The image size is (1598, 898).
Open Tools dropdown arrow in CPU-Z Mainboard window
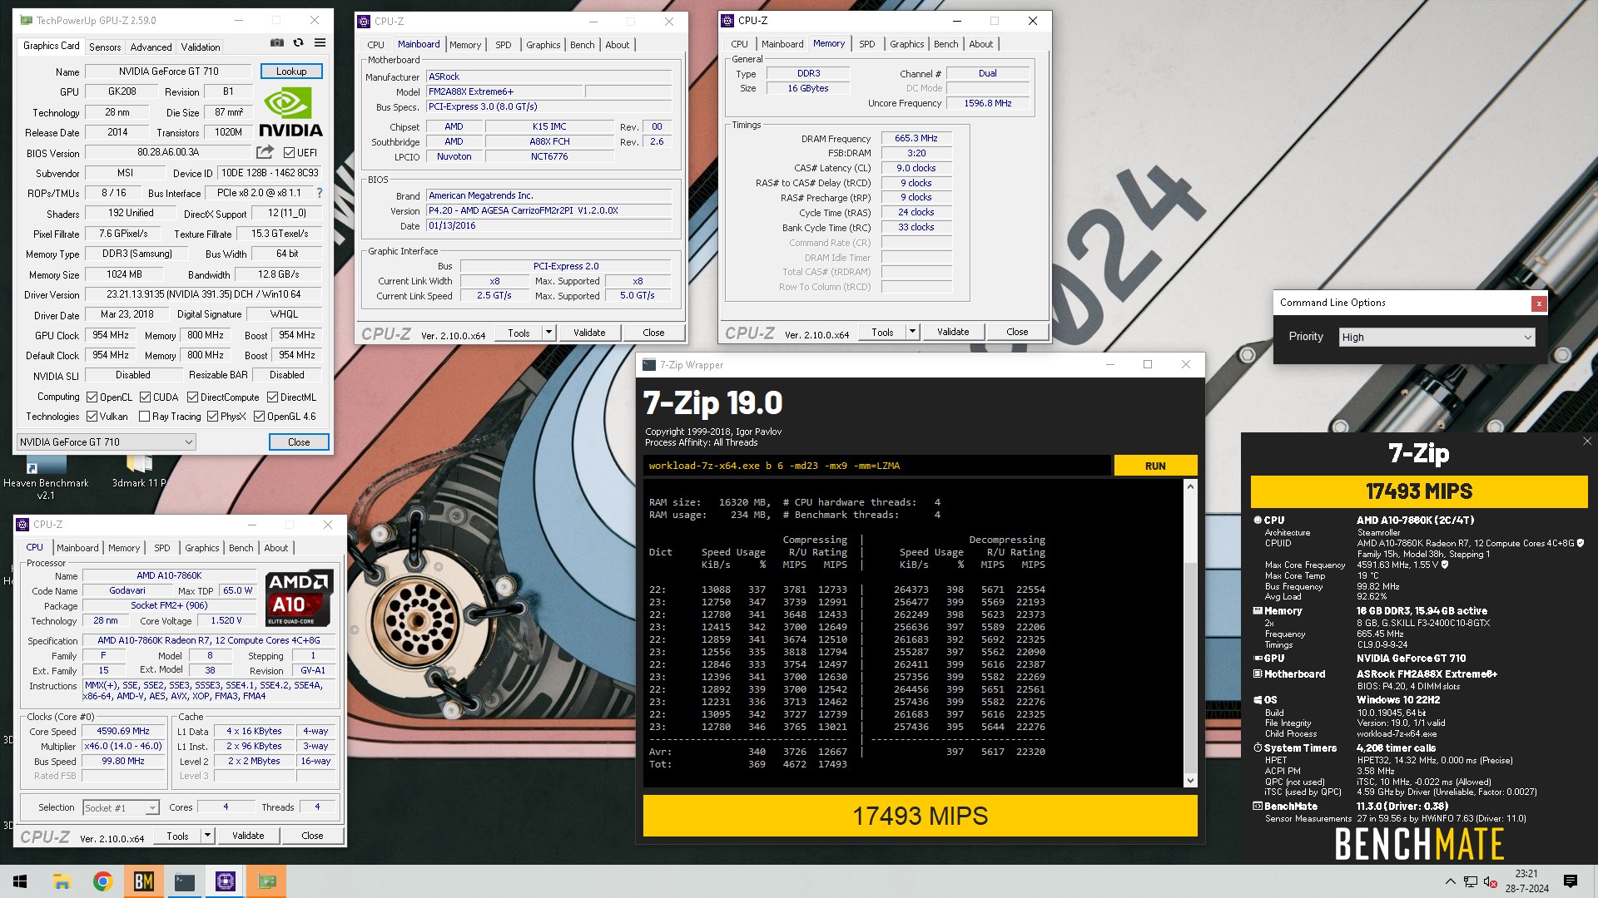pos(548,333)
